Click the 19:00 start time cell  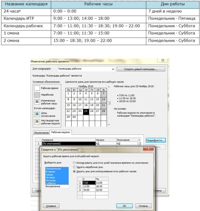(89, 190)
